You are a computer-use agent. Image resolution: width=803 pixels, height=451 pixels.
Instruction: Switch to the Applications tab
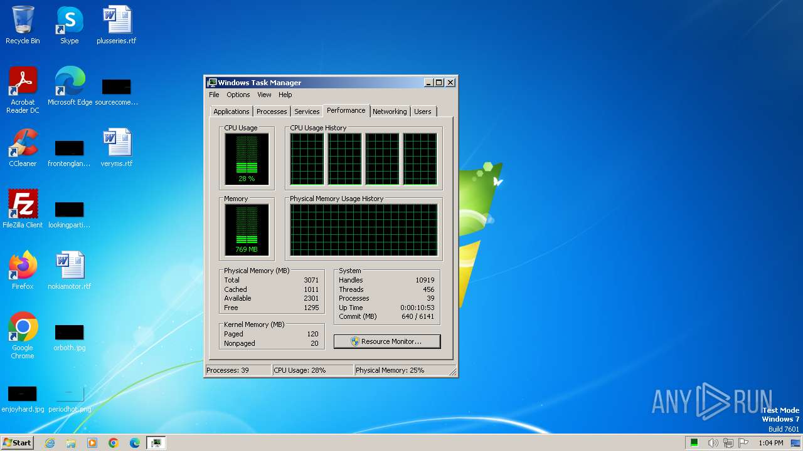(x=231, y=111)
